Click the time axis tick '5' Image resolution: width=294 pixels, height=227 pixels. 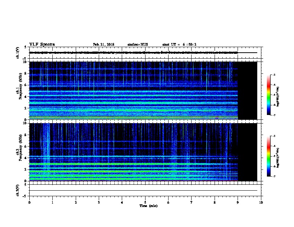pyautogui.click(x=145, y=202)
